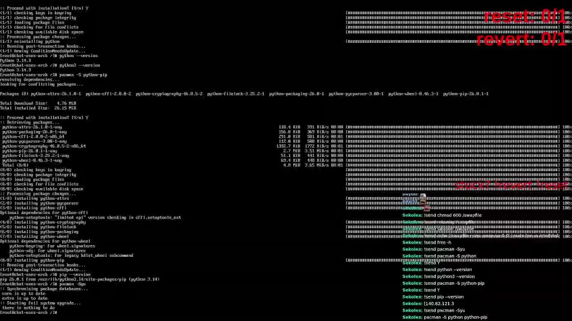Click ':: Synchronizing package databases...' line

(x=44, y=289)
